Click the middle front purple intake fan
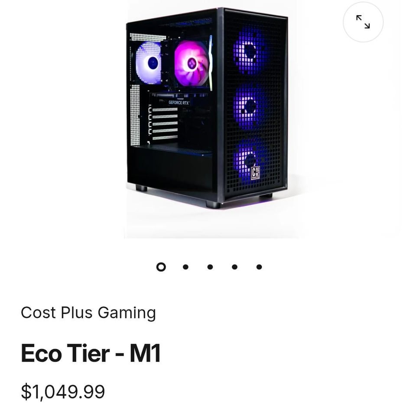Screen dimensions: 416x414 (250, 106)
